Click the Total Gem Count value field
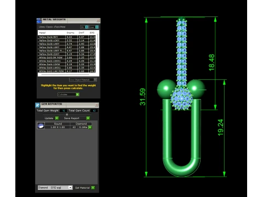This screenshot has width=263, height=197. click(94, 111)
